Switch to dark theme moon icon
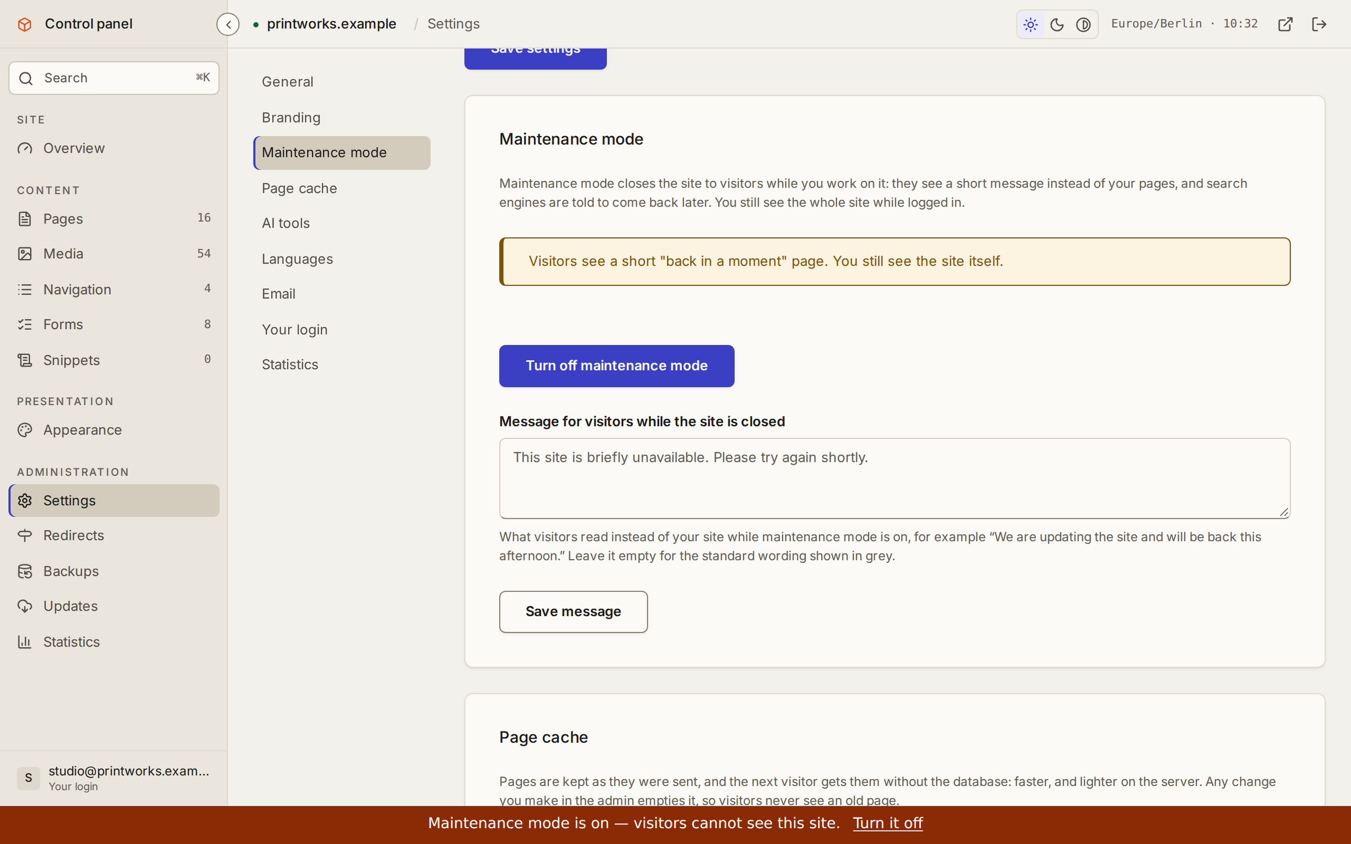1351x844 pixels. (1057, 24)
